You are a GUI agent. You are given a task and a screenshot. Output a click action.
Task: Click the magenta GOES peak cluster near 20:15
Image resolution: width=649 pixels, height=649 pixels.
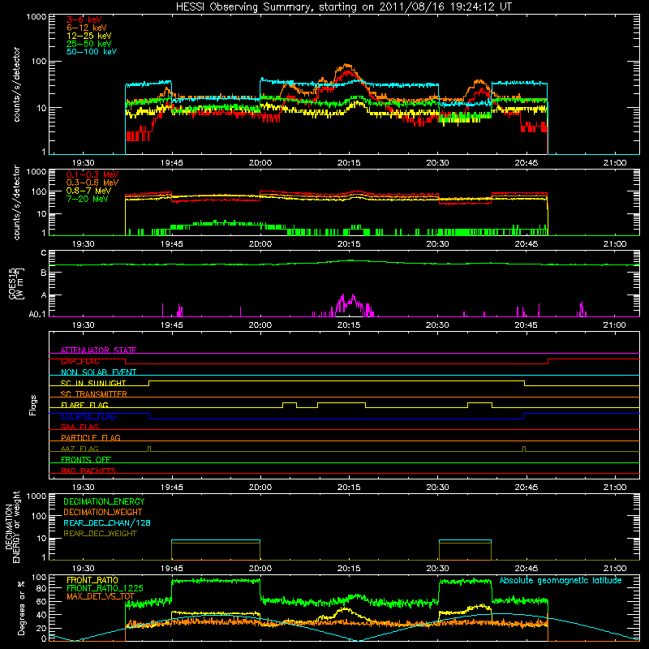coord(350,306)
